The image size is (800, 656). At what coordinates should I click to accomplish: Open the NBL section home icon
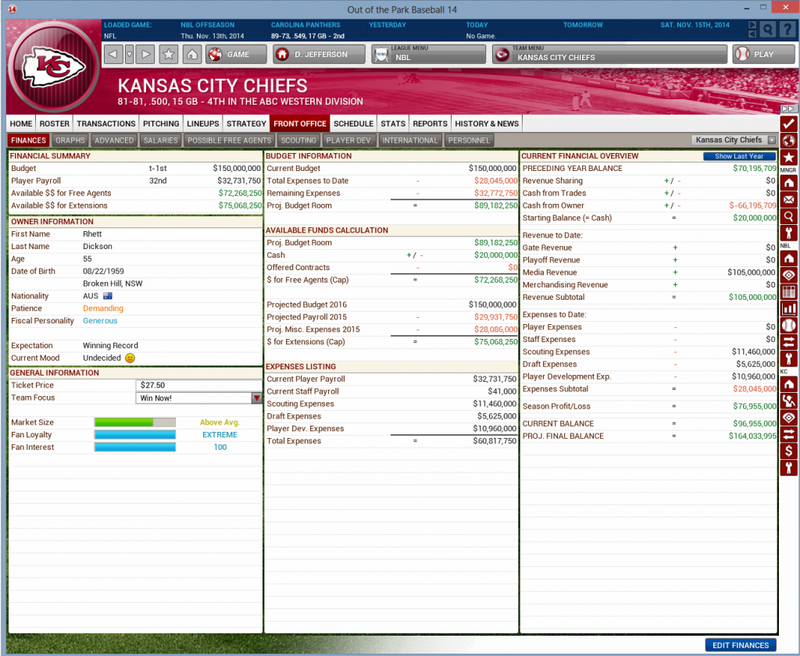coord(788,258)
